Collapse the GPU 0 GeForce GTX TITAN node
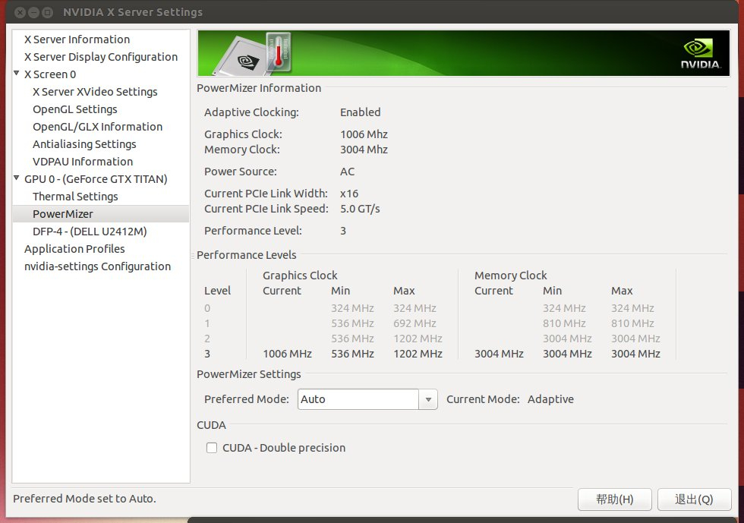Image resolution: width=744 pixels, height=523 pixels. click(x=17, y=178)
